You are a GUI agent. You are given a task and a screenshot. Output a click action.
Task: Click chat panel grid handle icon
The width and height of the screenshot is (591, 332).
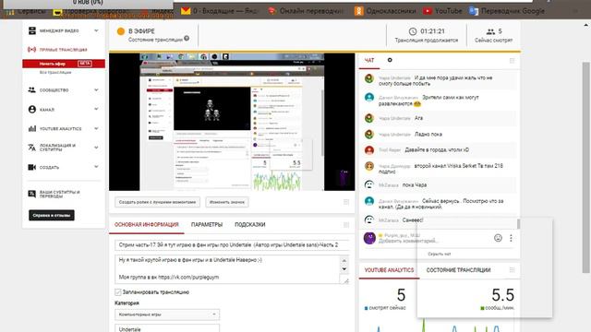[x=512, y=61]
